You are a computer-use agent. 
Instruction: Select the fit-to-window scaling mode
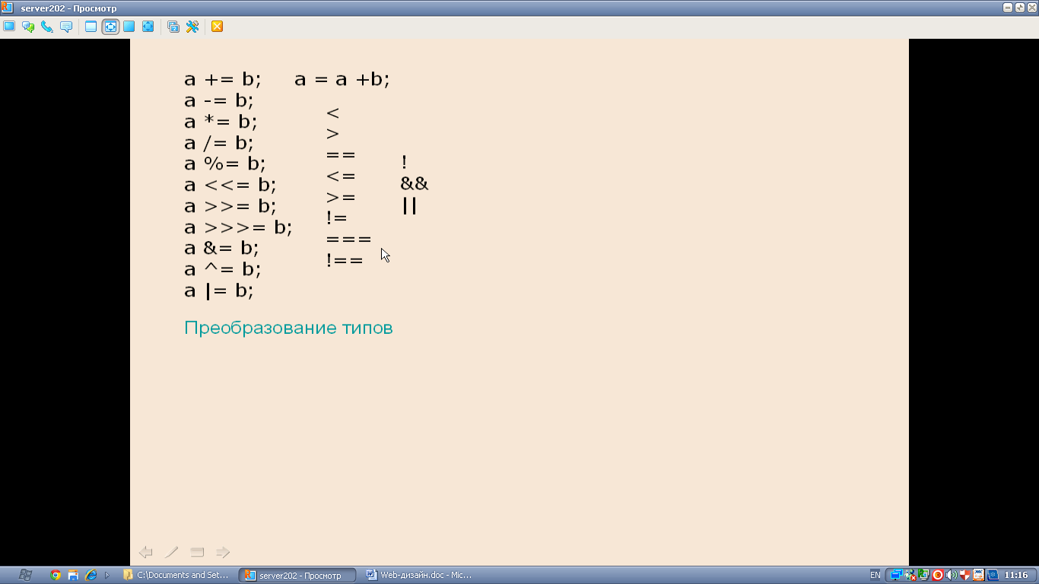click(110, 27)
